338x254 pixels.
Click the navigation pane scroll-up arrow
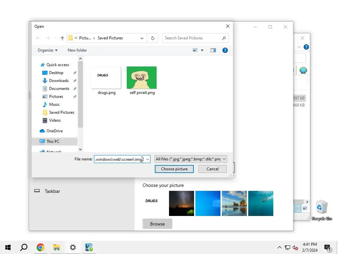tap(81, 59)
